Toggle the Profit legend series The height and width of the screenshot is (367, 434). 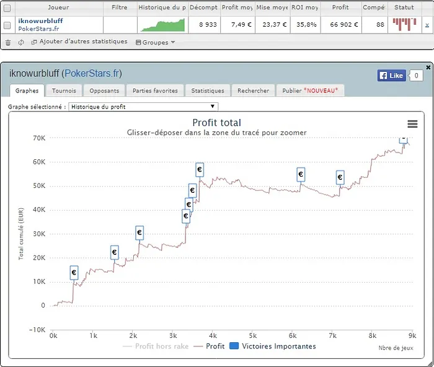(x=209, y=347)
